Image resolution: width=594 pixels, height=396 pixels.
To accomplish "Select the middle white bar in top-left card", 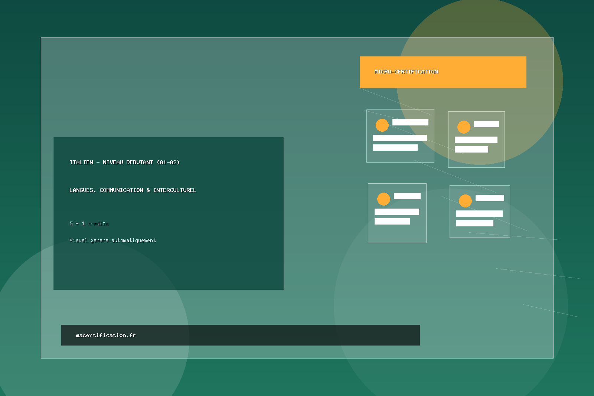I will point(400,138).
